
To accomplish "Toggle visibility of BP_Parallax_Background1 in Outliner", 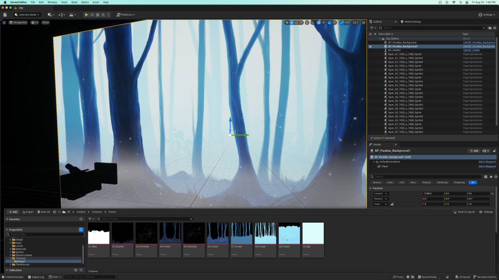I will tap(371, 47).
